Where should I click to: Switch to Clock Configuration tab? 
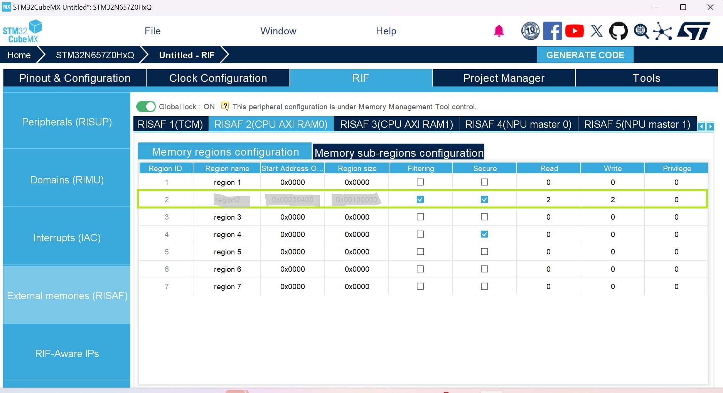[x=218, y=78]
